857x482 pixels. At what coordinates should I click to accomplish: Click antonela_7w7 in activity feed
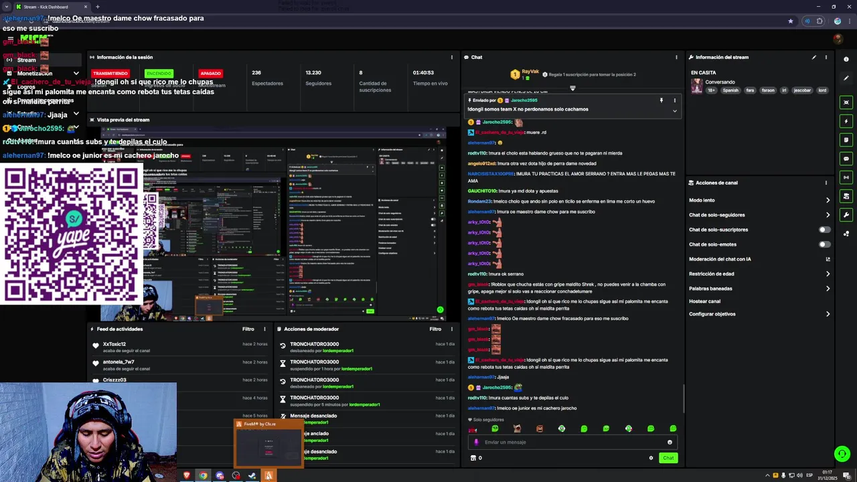tap(119, 362)
